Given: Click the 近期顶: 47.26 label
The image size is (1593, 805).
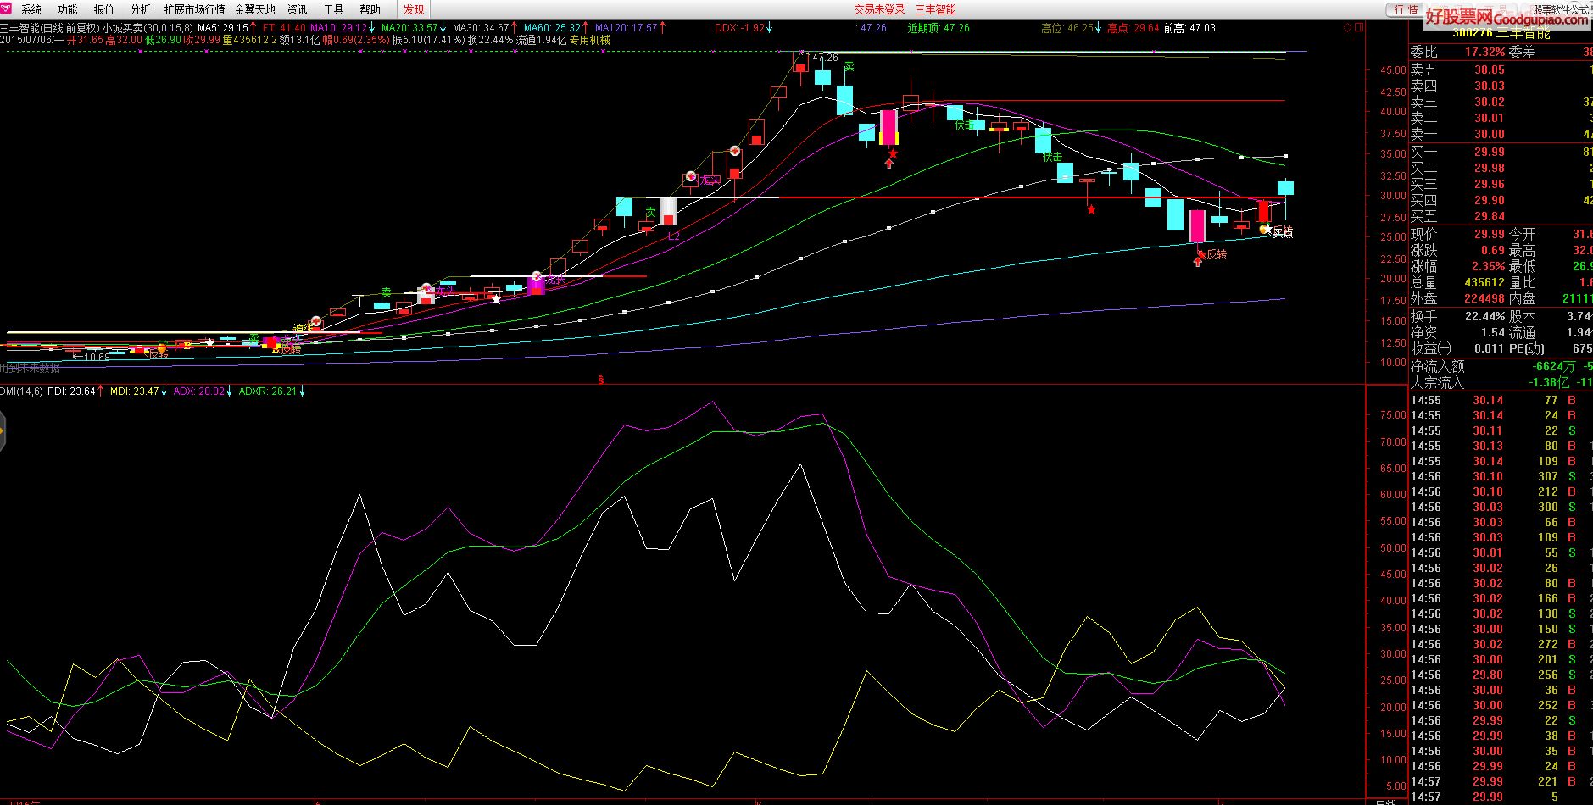Looking at the screenshot, I should click(x=938, y=28).
